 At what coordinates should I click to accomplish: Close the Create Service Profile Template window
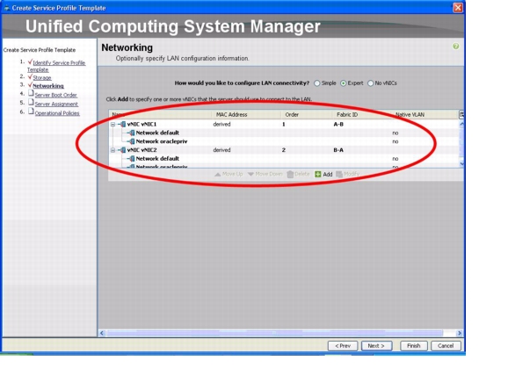click(x=457, y=8)
